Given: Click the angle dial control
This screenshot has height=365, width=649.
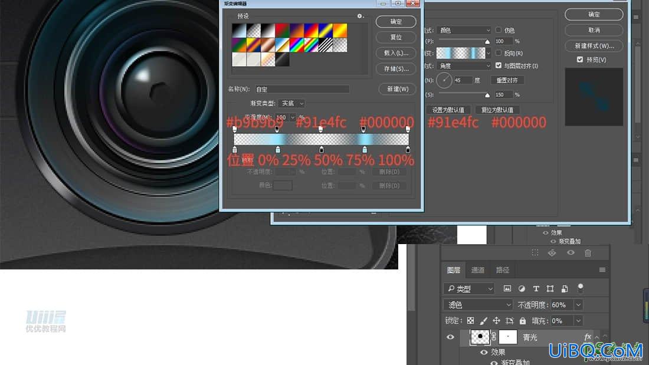Looking at the screenshot, I should point(444,80).
